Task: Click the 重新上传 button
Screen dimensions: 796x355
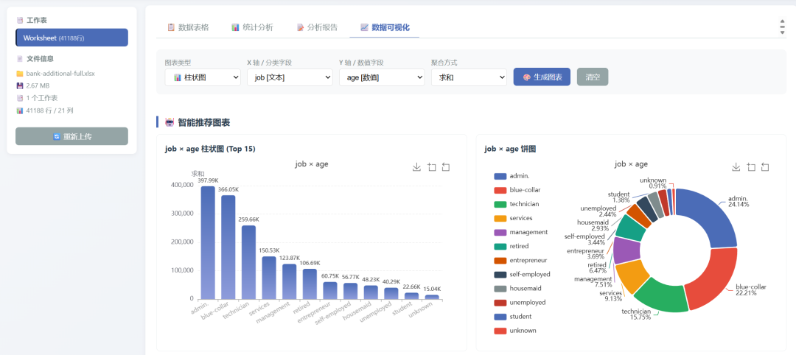Action: pos(71,136)
